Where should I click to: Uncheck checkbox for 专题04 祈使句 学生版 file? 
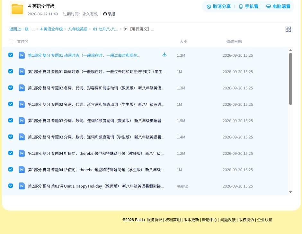click(x=11, y=169)
